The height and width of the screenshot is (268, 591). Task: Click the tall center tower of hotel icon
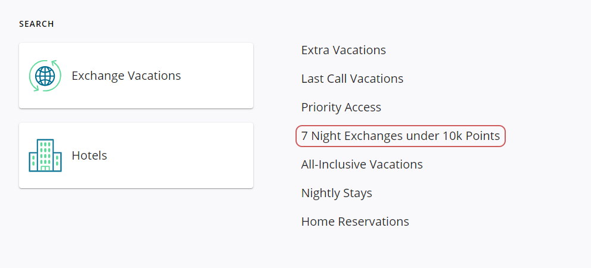pos(45,152)
